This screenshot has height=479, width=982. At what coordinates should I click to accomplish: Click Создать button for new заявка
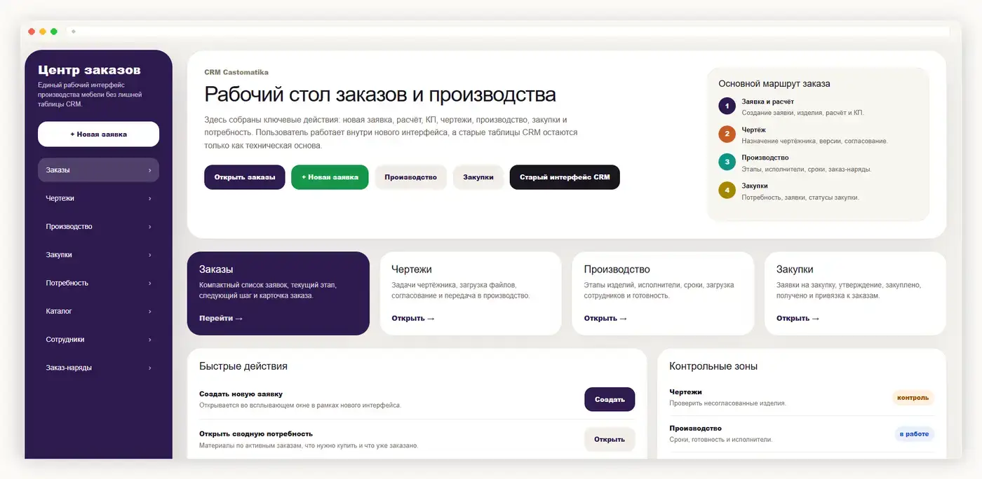tap(610, 399)
